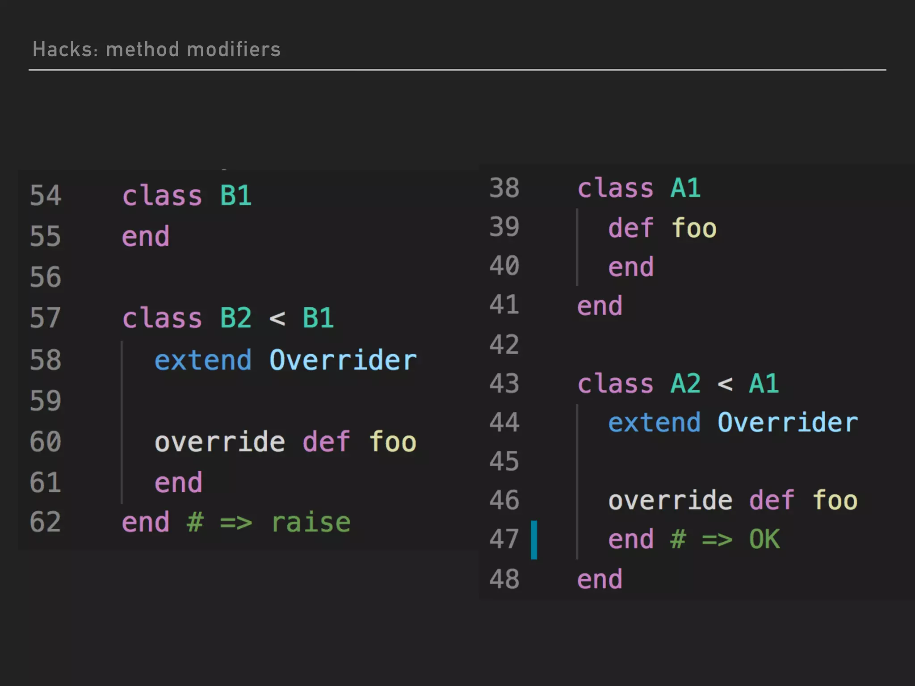Click line number 38 in right gutter
The height and width of the screenshot is (686, 915).
click(504, 188)
